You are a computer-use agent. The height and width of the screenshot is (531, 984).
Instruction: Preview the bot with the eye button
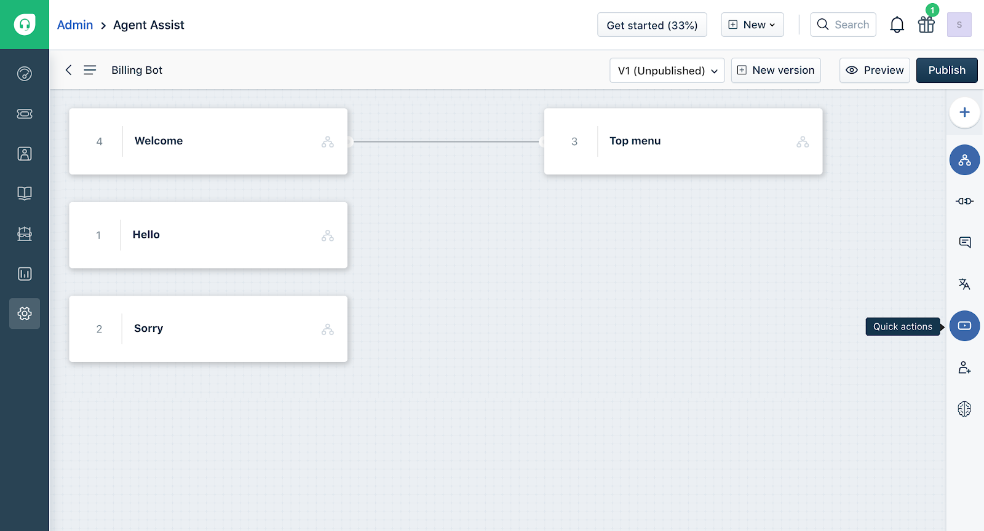click(875, 70)
